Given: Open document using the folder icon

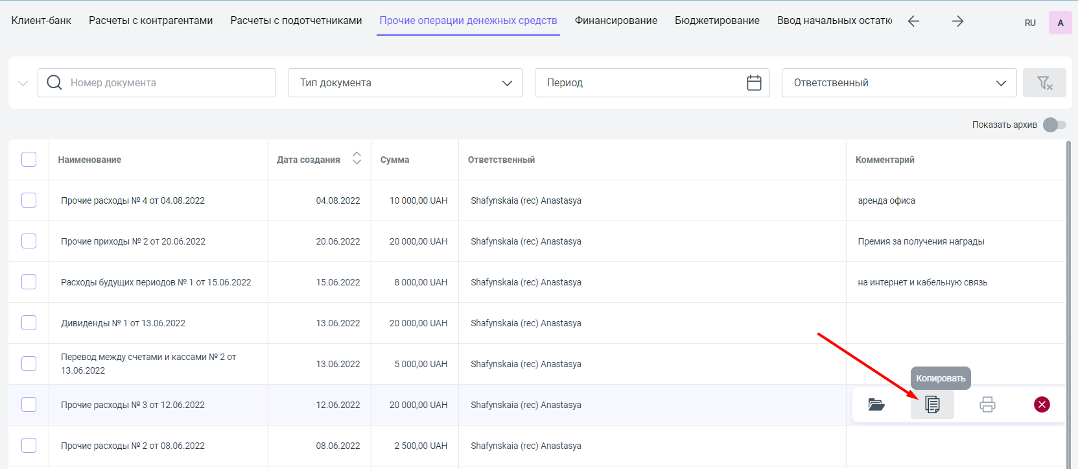Looking at the screenshot, I should tap(876, 405).
